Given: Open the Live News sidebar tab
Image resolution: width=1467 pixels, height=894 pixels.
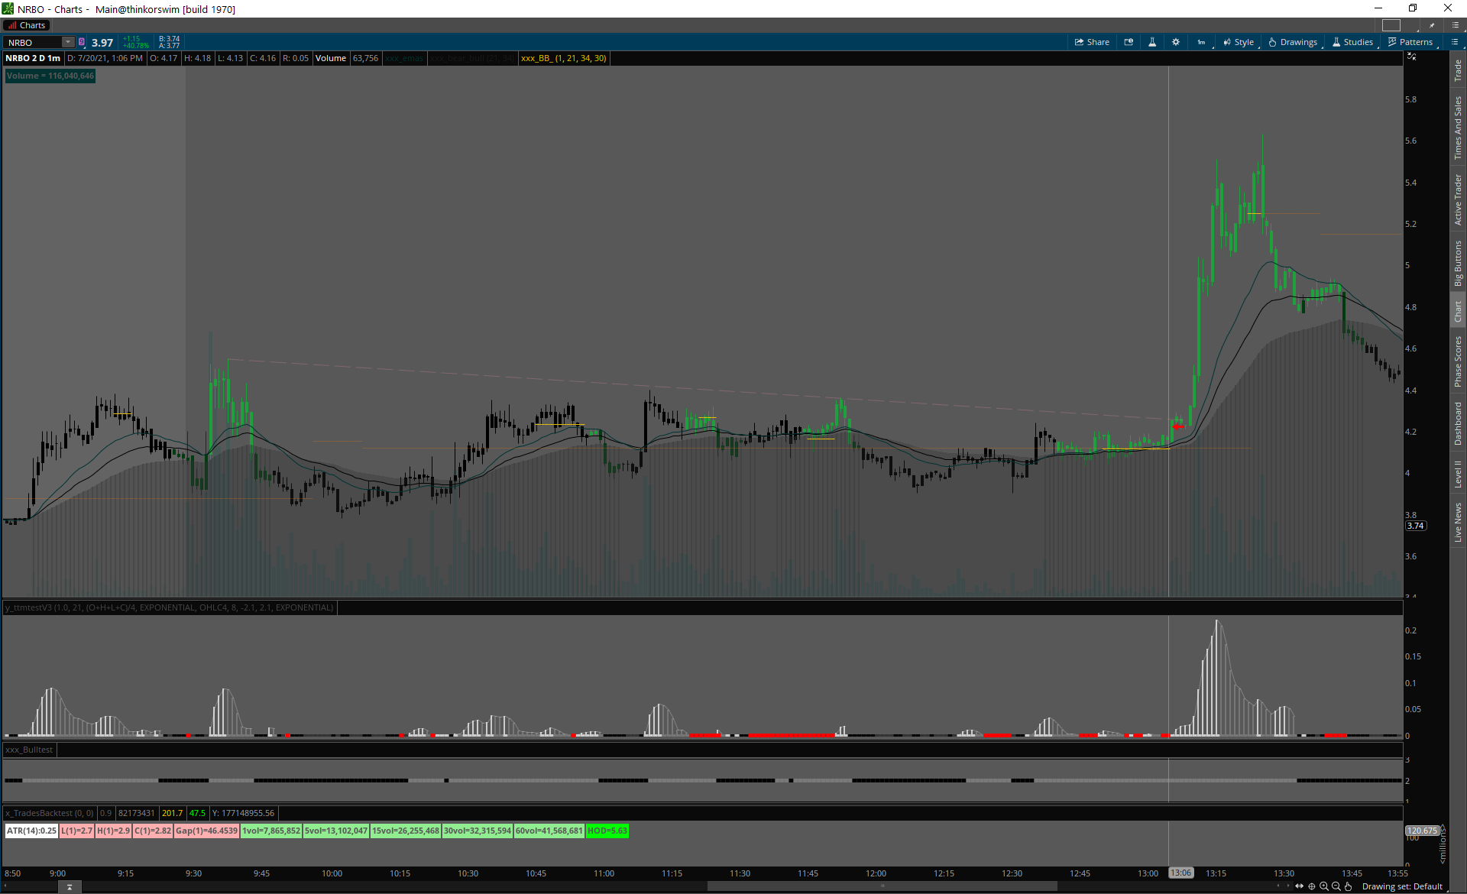Looking at the screenshot, I should (x=1458, y=522).
